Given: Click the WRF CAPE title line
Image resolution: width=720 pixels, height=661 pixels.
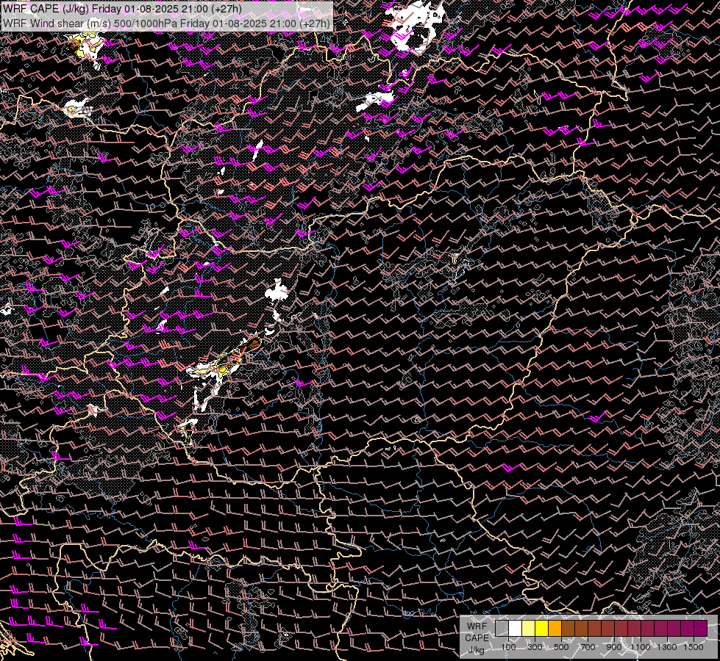Looking at the screenshot, I should [x=123, y=9].
